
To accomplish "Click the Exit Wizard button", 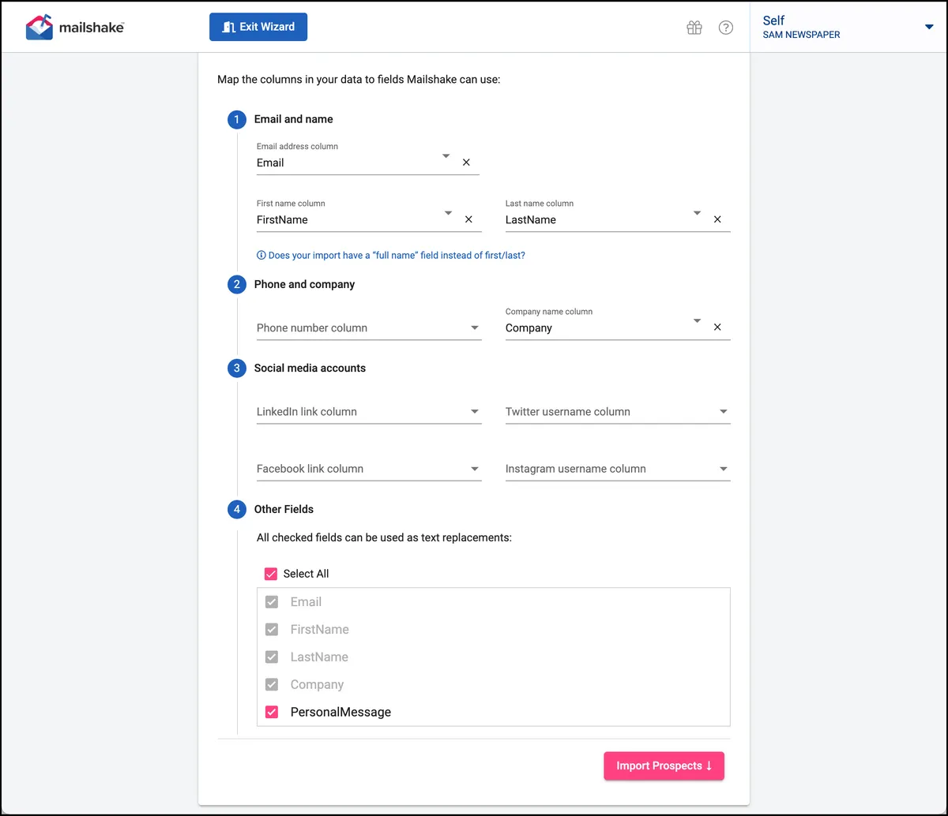I will 258,27.
